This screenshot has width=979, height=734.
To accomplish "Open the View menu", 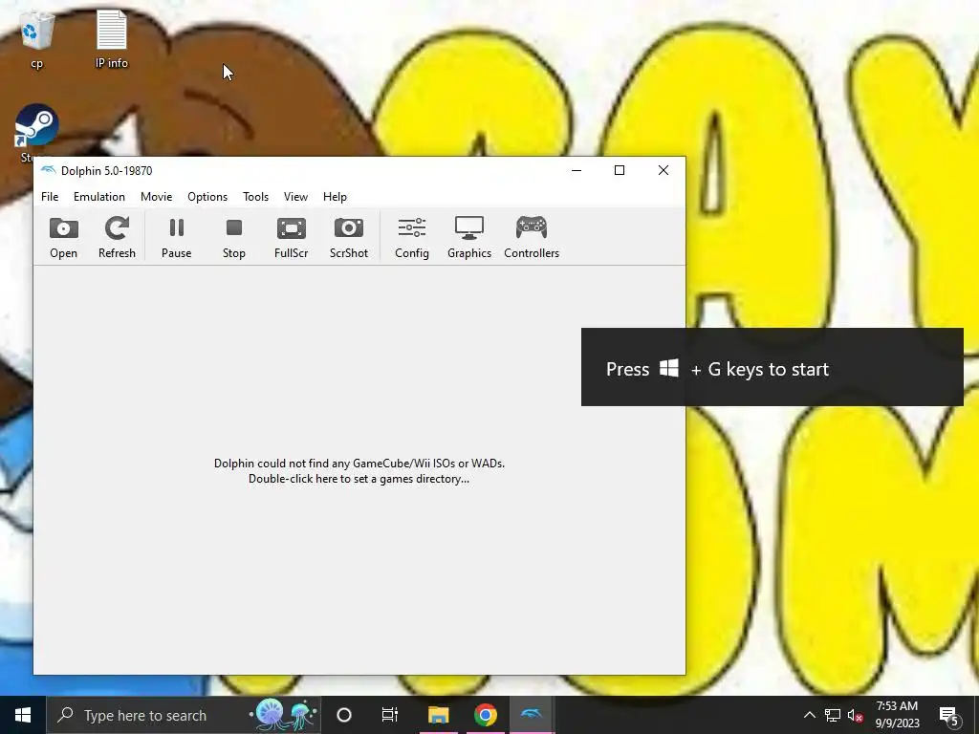I will (x=295, y=197).
